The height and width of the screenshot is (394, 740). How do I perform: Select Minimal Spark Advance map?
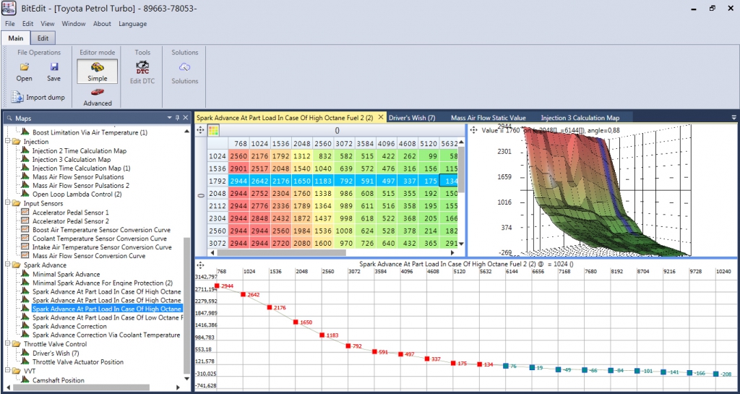click(66, 274)
